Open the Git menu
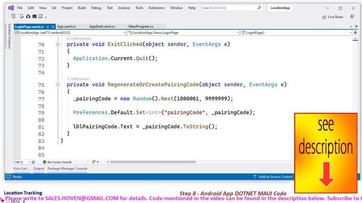 tap(54, 8)
